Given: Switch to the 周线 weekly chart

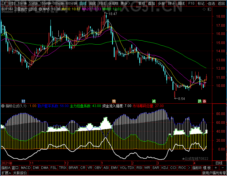Looking at the screenshot, I should click(93, 3).
